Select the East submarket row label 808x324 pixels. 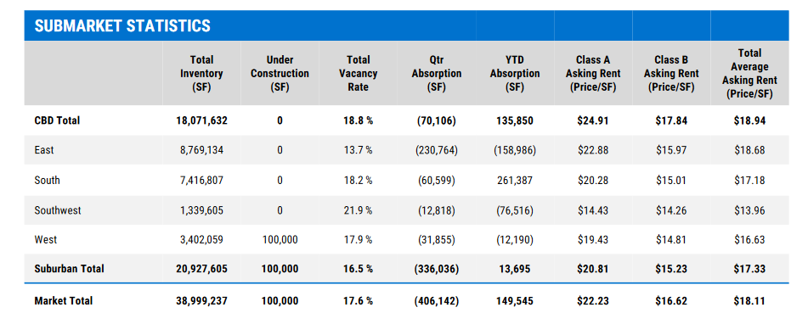(x=44, y=150)
